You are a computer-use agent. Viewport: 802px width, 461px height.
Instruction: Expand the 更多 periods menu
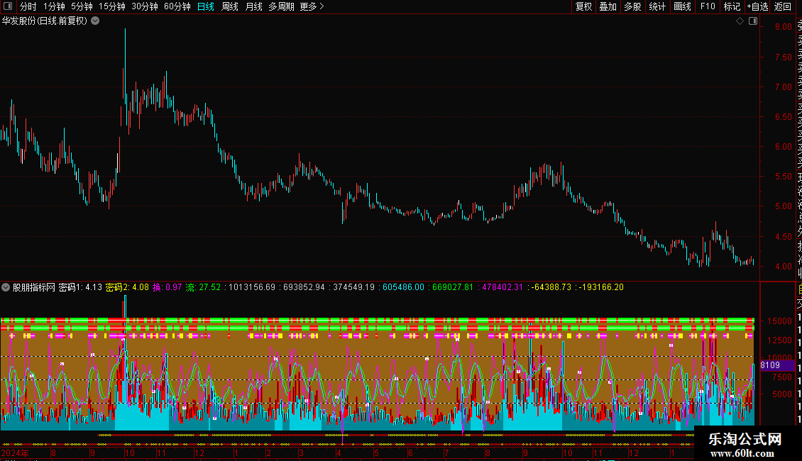point(312,6)
